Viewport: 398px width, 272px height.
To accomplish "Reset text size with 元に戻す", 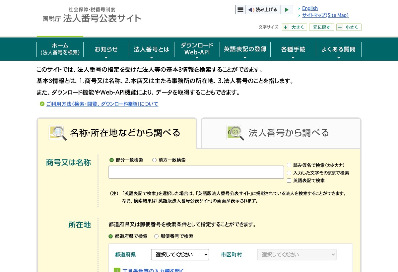I will 322,27.
